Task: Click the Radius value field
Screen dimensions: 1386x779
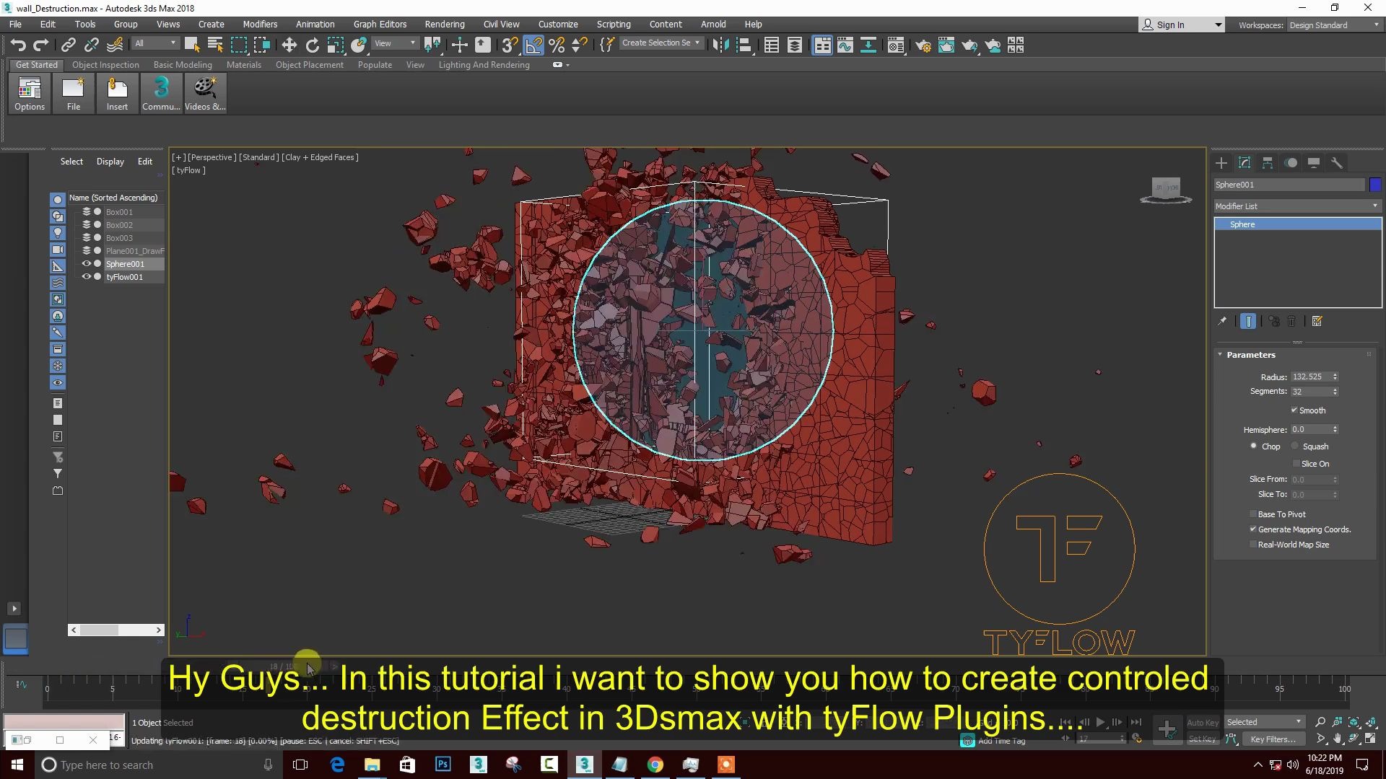Action: pyautogui.click(x=1309, y=377)
